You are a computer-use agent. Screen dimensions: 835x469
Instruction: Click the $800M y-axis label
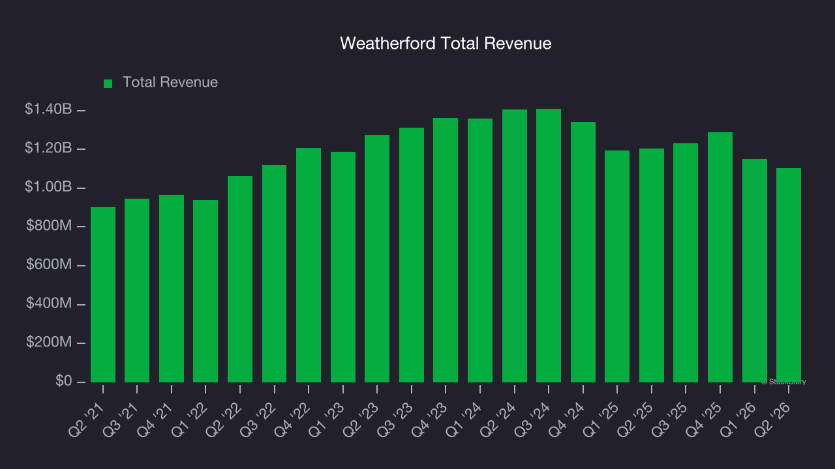point(49,226)
